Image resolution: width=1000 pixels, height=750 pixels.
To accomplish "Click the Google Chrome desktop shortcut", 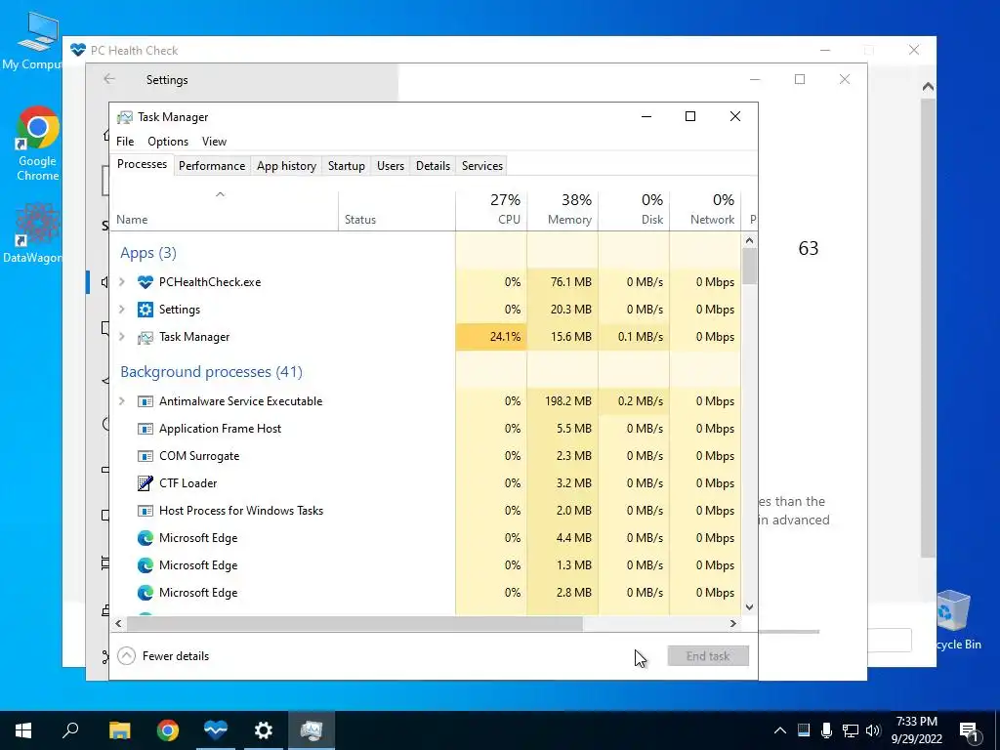I will [37, 145].
